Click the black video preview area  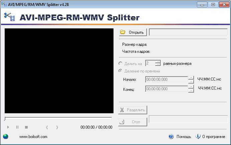click(x=59, y=71)
